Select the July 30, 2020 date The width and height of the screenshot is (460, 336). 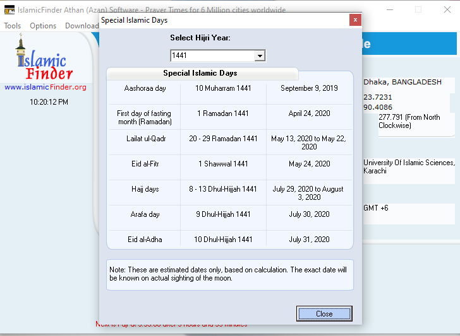tap(309, 214)
